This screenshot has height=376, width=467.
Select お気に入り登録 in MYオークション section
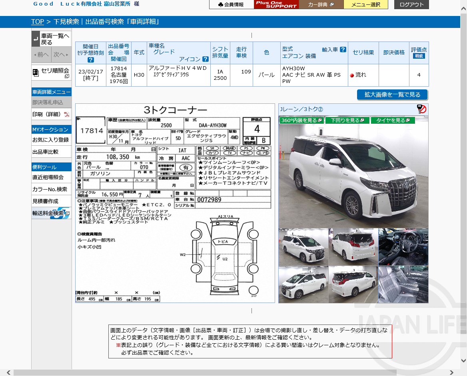click(51, 140)
